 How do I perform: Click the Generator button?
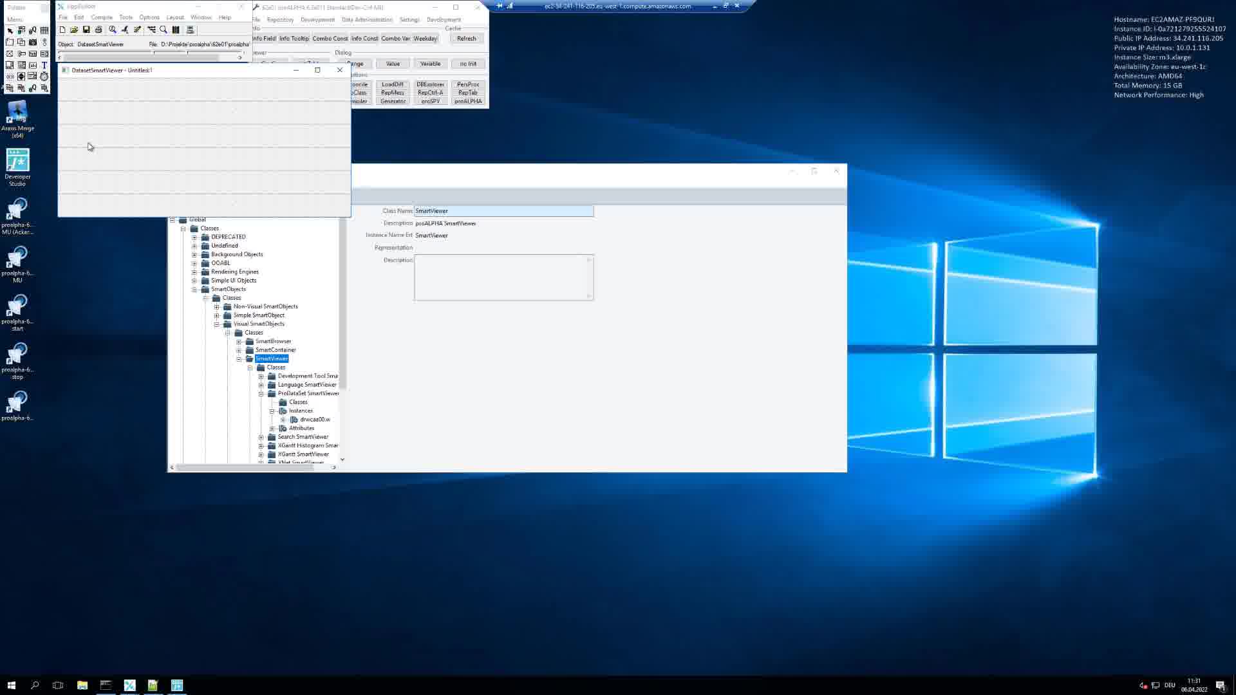pos(393,101)
